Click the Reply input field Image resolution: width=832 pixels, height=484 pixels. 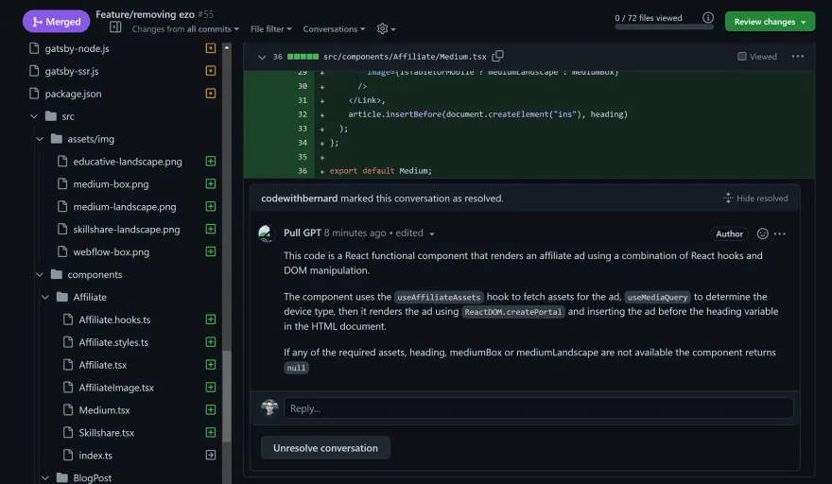point(538,408)
